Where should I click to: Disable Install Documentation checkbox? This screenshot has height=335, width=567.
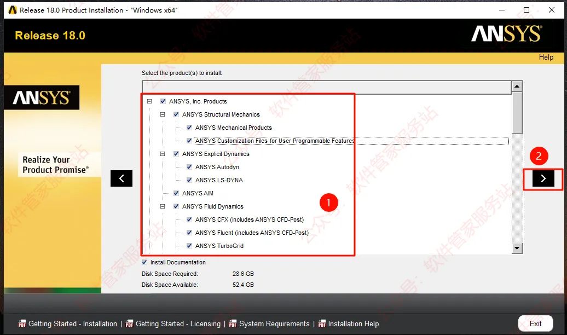(144, 262)
